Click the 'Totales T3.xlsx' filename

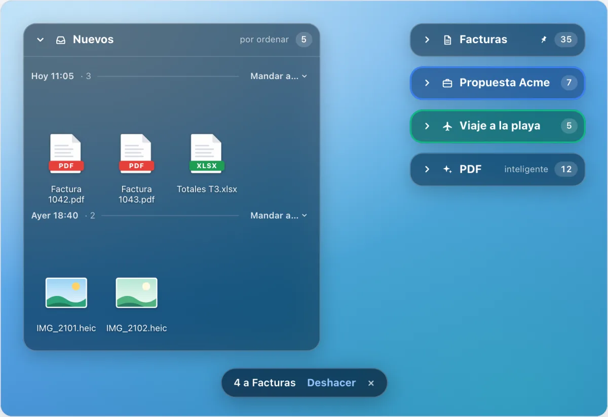coord(207,189)
